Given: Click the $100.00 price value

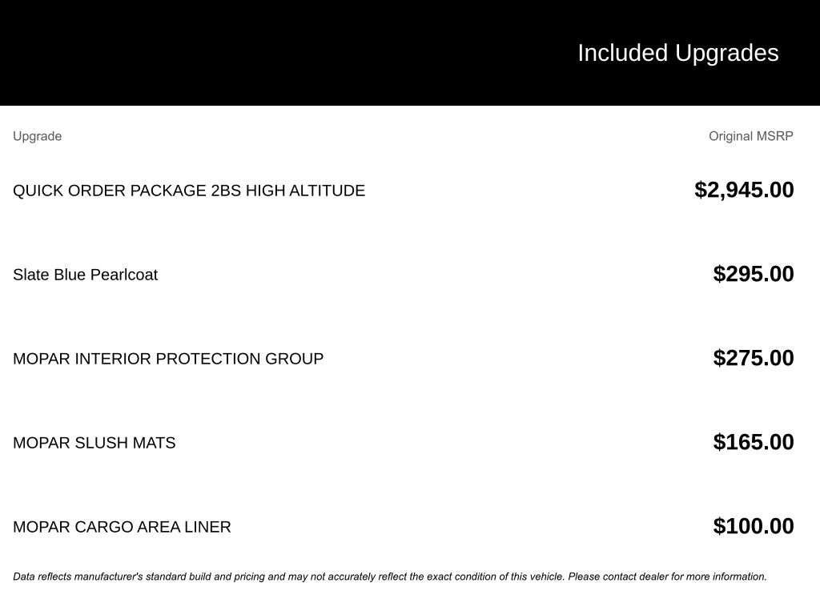Looking at the screenshot, I should [x=754, y=526].
